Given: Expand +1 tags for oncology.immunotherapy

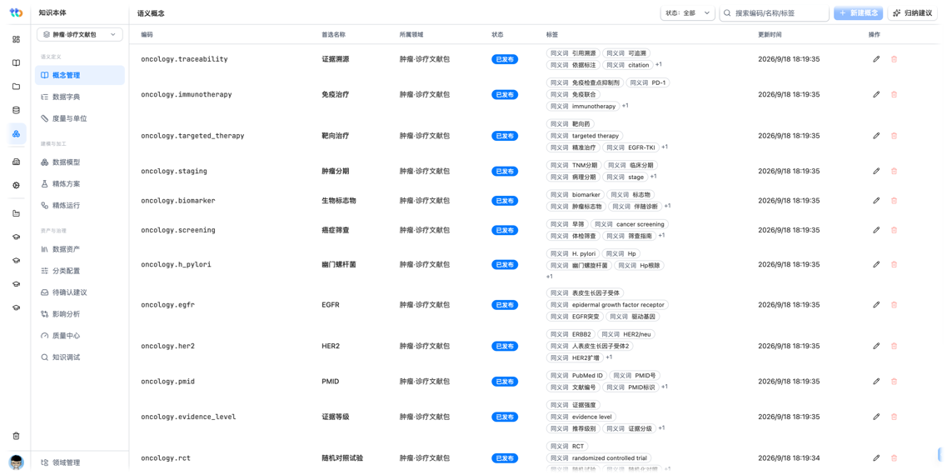Looking at the screenshot, I should [625, 106].
